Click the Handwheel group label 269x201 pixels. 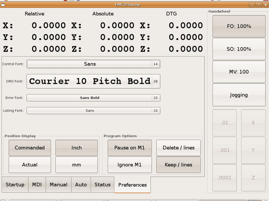click(219, 12)
